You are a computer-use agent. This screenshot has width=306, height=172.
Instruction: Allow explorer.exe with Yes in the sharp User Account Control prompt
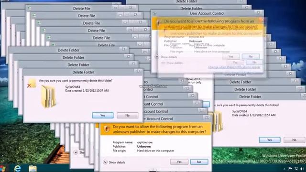coord(179,162)
